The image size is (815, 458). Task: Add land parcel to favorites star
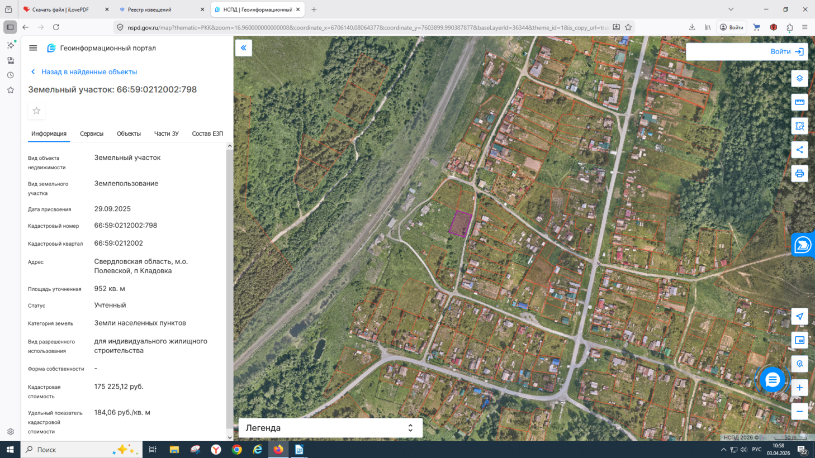click(36, 111)
